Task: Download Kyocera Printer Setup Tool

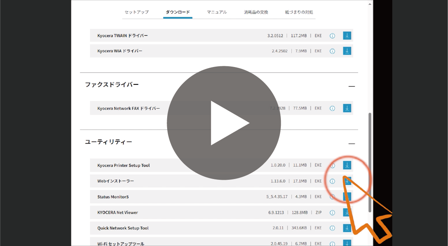Action: tap(347, 165)
